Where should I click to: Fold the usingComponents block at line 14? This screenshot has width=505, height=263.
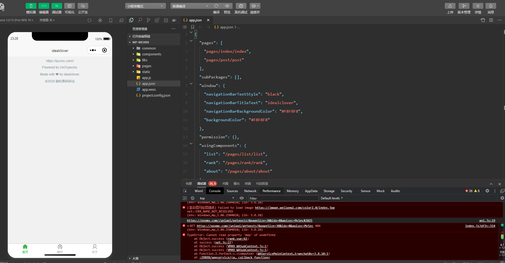pos(191,143)
